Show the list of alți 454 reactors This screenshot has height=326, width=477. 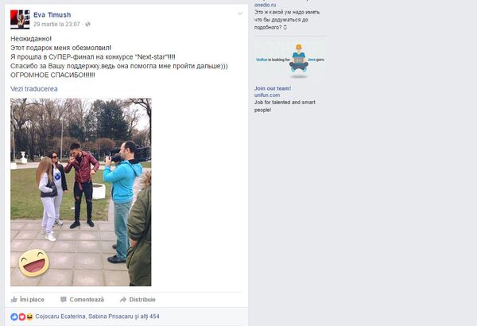coord(150,316)
